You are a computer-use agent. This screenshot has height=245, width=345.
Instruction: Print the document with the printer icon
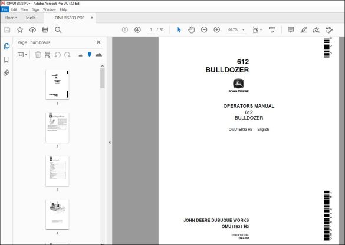pos(45,29)
